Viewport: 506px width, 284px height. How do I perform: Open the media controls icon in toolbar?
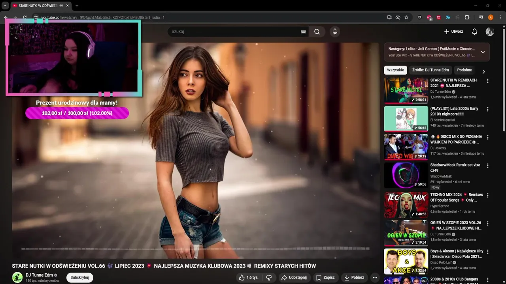click(x=481, y=17)
